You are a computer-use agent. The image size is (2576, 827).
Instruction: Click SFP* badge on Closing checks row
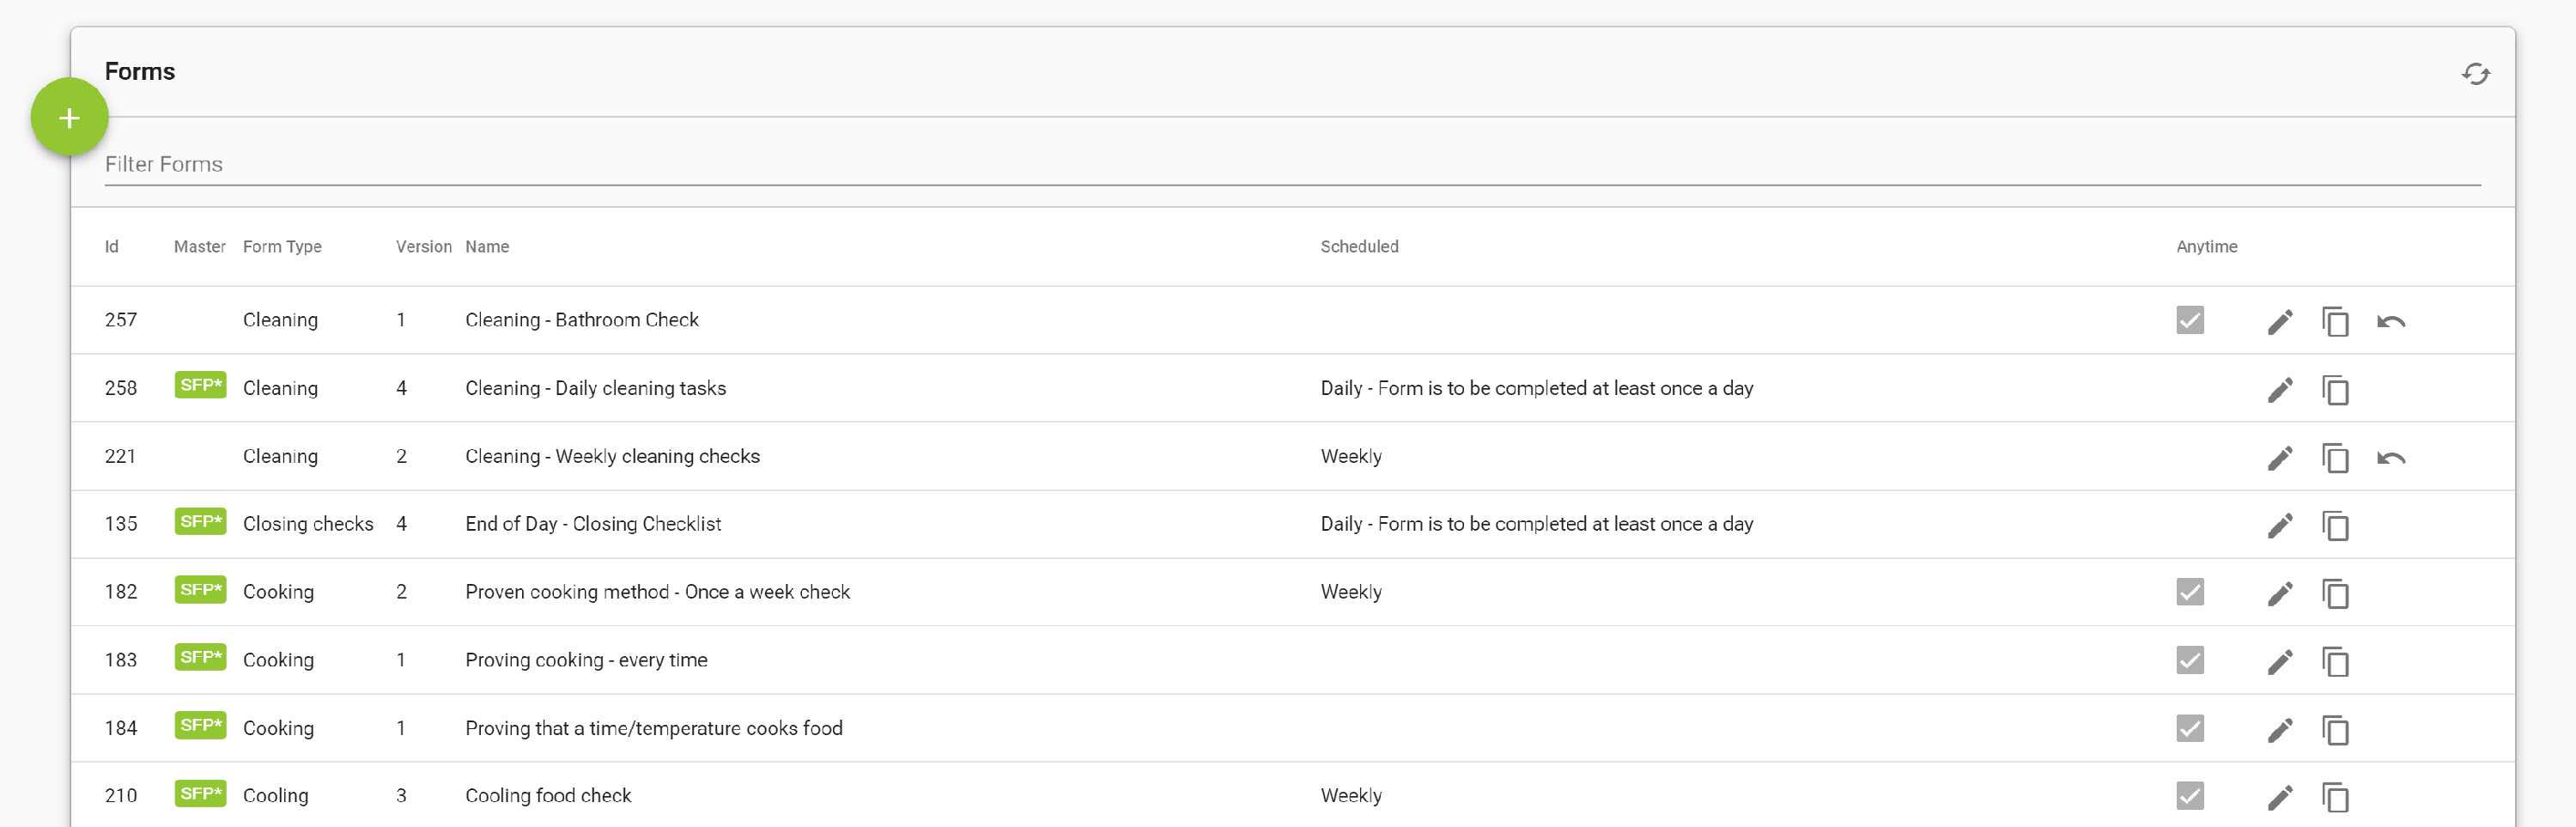(200, 521)
